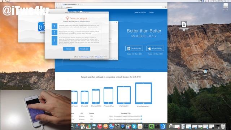
Task: Open the Trash in the dock
Action: (x=223, y=126)
